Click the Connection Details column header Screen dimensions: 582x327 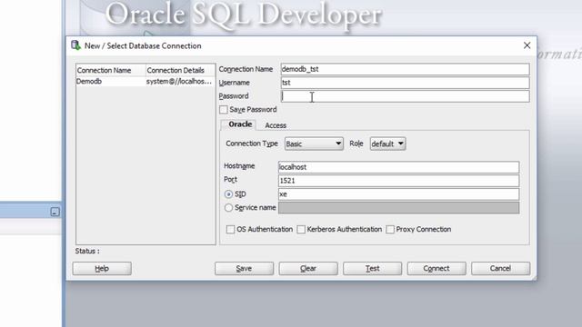pyautogui.click(x=180, y=70)
